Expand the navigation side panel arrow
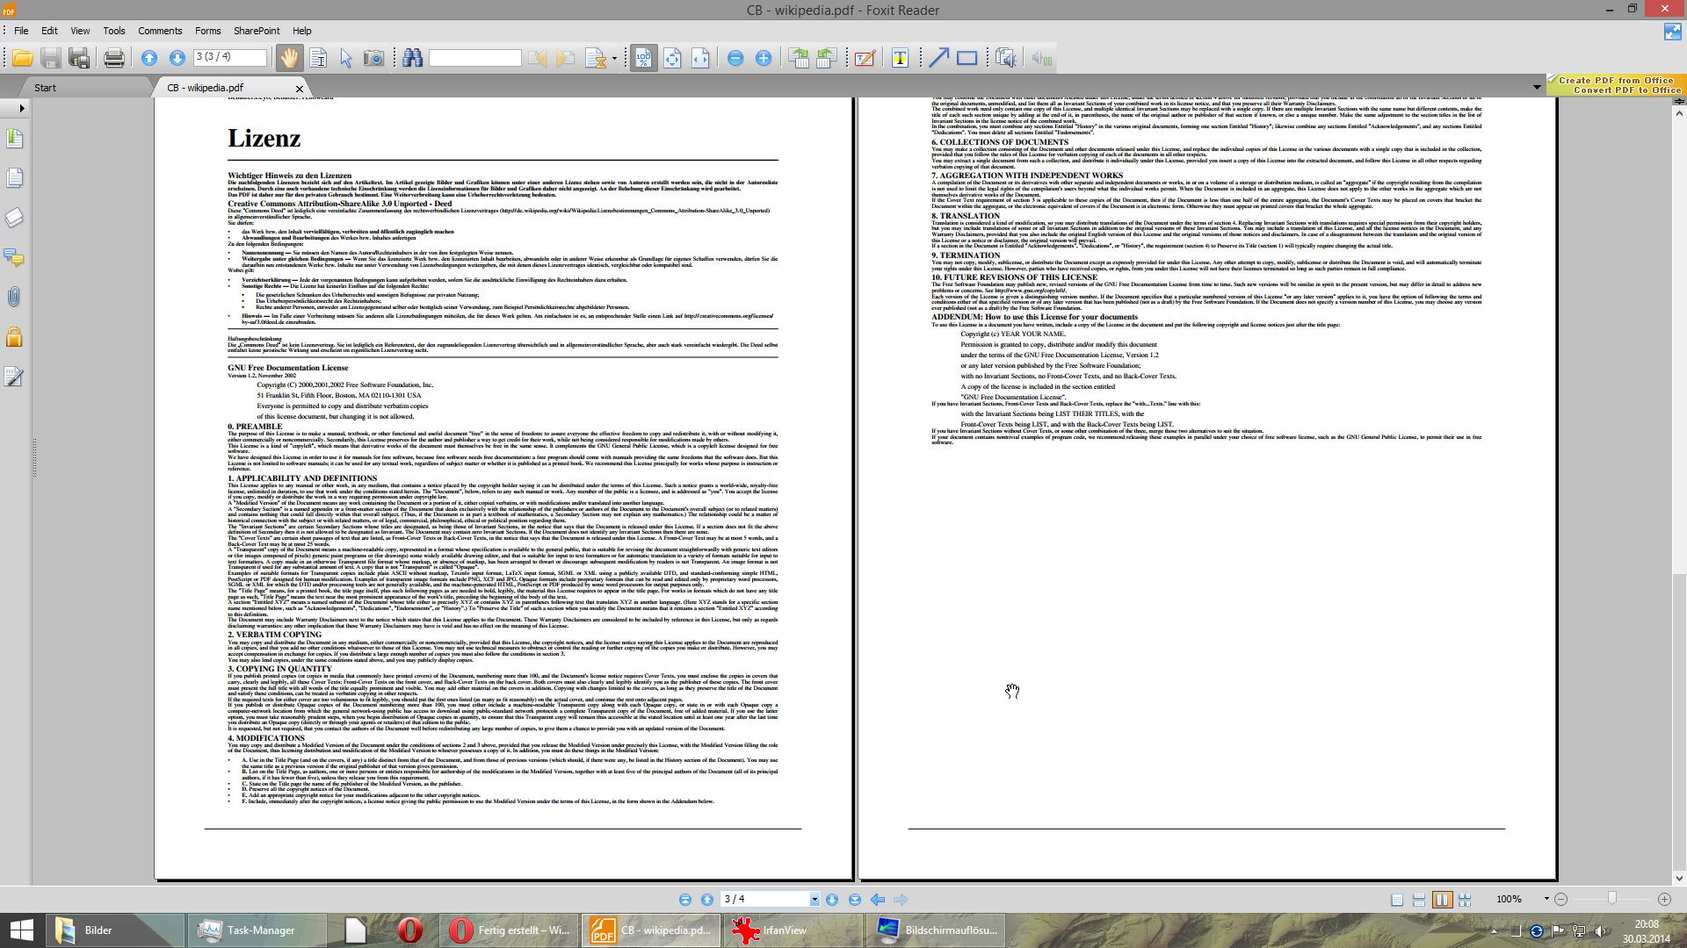The width and height of the screenshot is (1687, 948). (x=21, y=108)
